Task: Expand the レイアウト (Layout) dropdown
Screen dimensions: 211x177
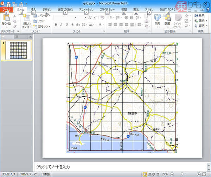Action: coord(43,16)
